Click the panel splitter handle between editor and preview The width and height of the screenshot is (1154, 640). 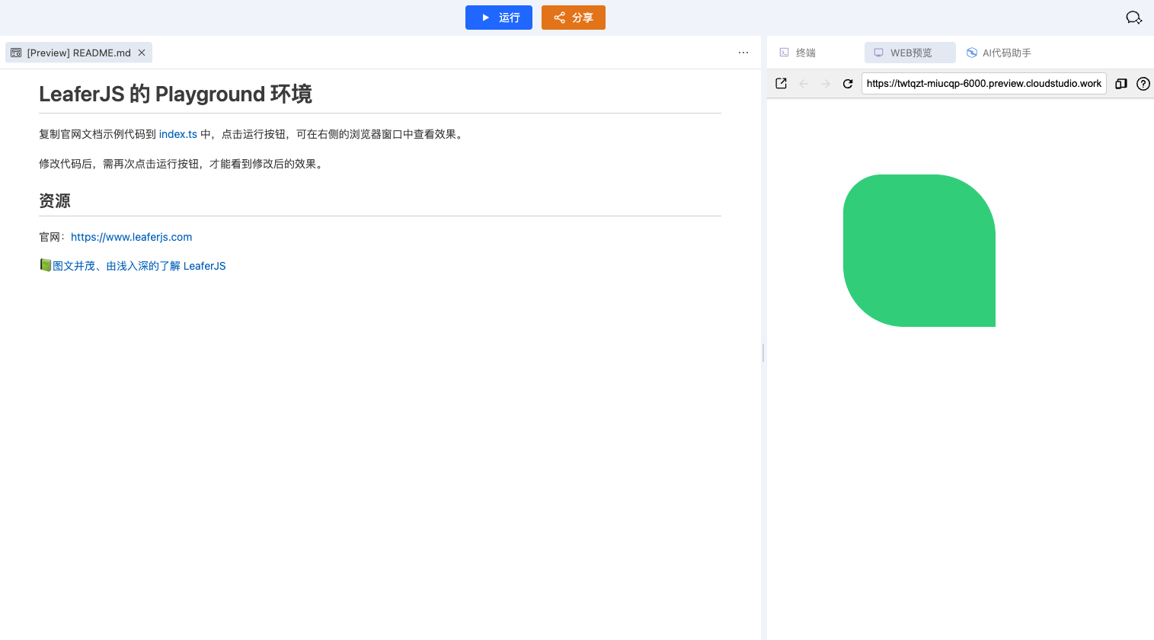[763, 352]
